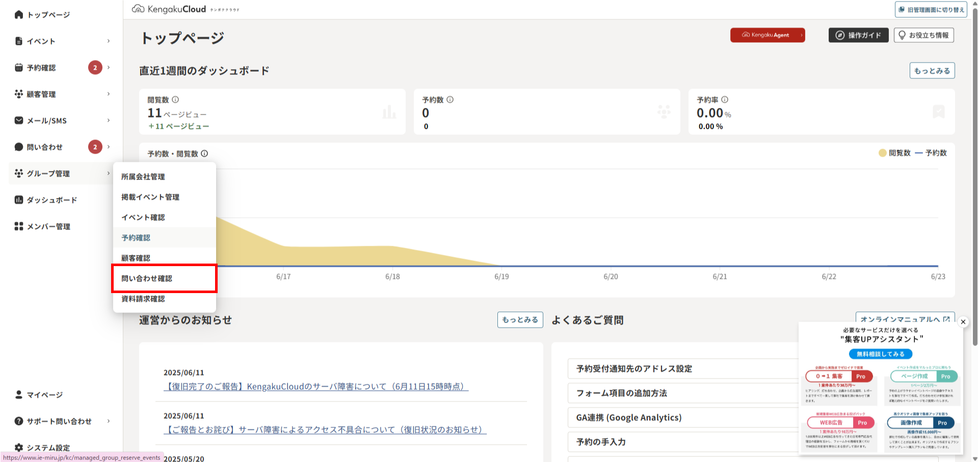Open the 復旧完了のご報告 news link

[315, 387]
